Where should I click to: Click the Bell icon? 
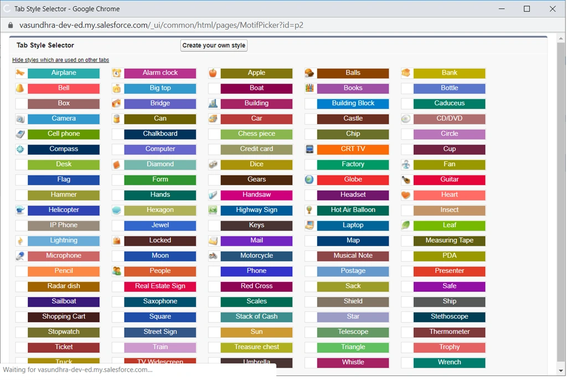click(x=20, y=88)
